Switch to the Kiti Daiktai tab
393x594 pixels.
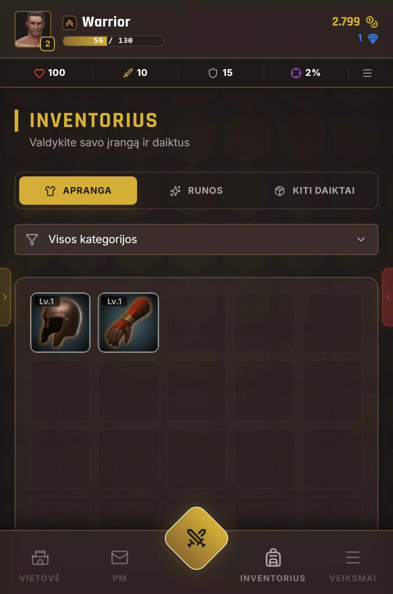[x=315, y=191]
